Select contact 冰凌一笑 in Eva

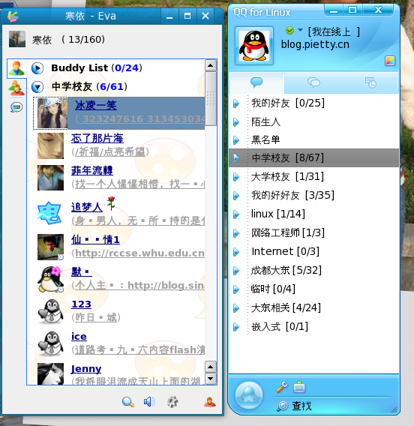pos(96,106)
